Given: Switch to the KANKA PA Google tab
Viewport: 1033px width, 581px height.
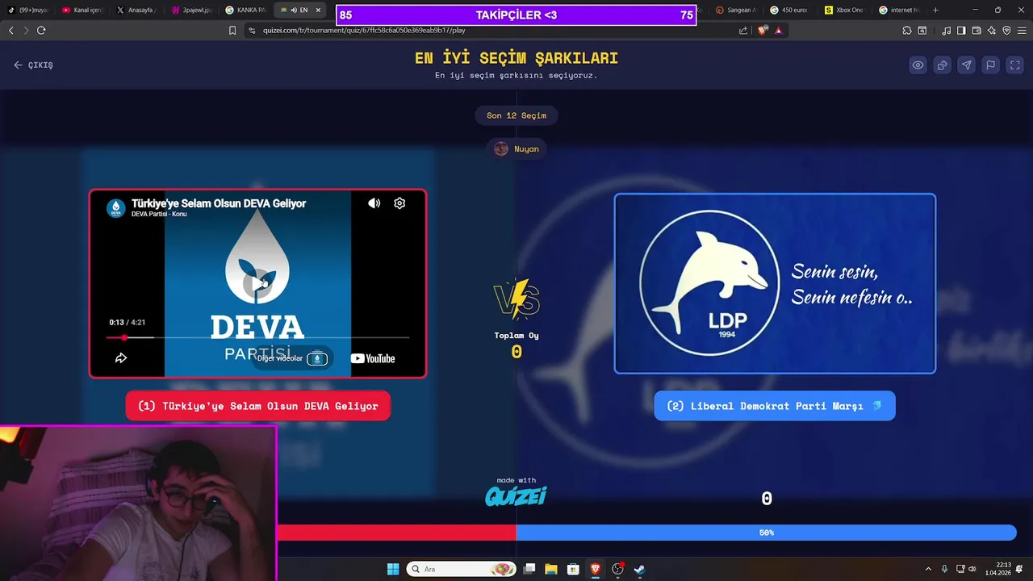Looking at the screenshot, I should click(x=246, y=10).
